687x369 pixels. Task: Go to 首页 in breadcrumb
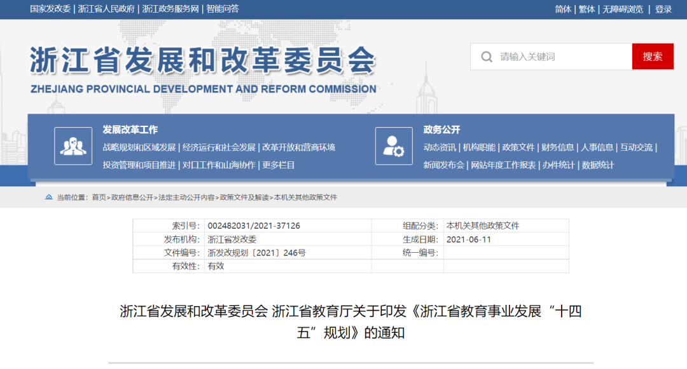click(99, 197)
